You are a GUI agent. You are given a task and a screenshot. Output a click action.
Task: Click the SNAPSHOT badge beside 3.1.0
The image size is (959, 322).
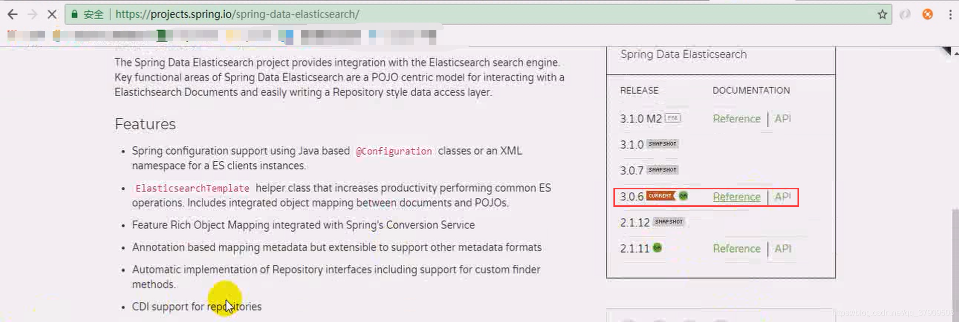point(662,144)
